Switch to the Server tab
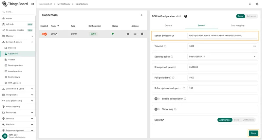Screen dimensions: 262x140 point(201,26)
